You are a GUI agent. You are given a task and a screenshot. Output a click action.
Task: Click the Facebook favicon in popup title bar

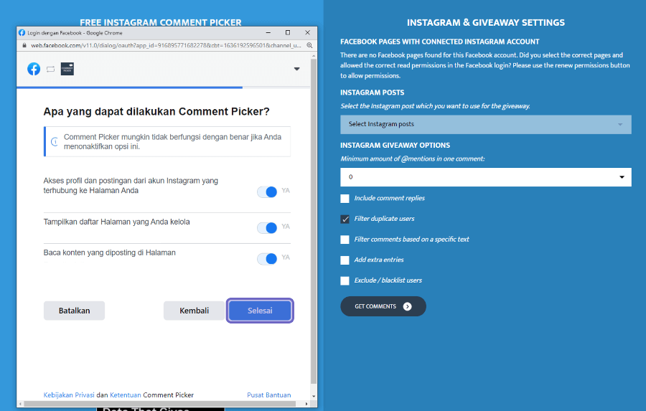coord(22,32)
